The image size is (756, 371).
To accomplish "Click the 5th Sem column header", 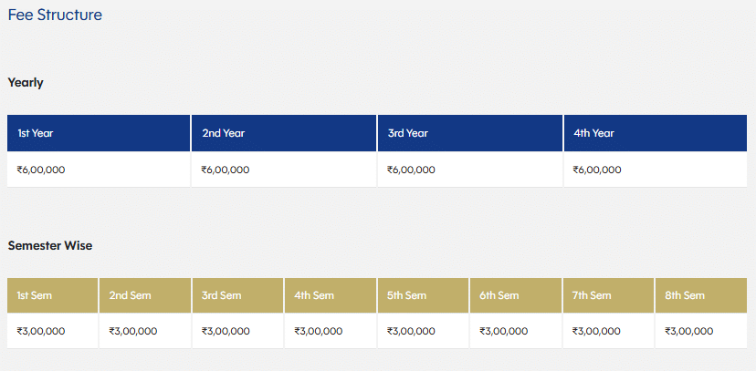I will click(407, 295).
